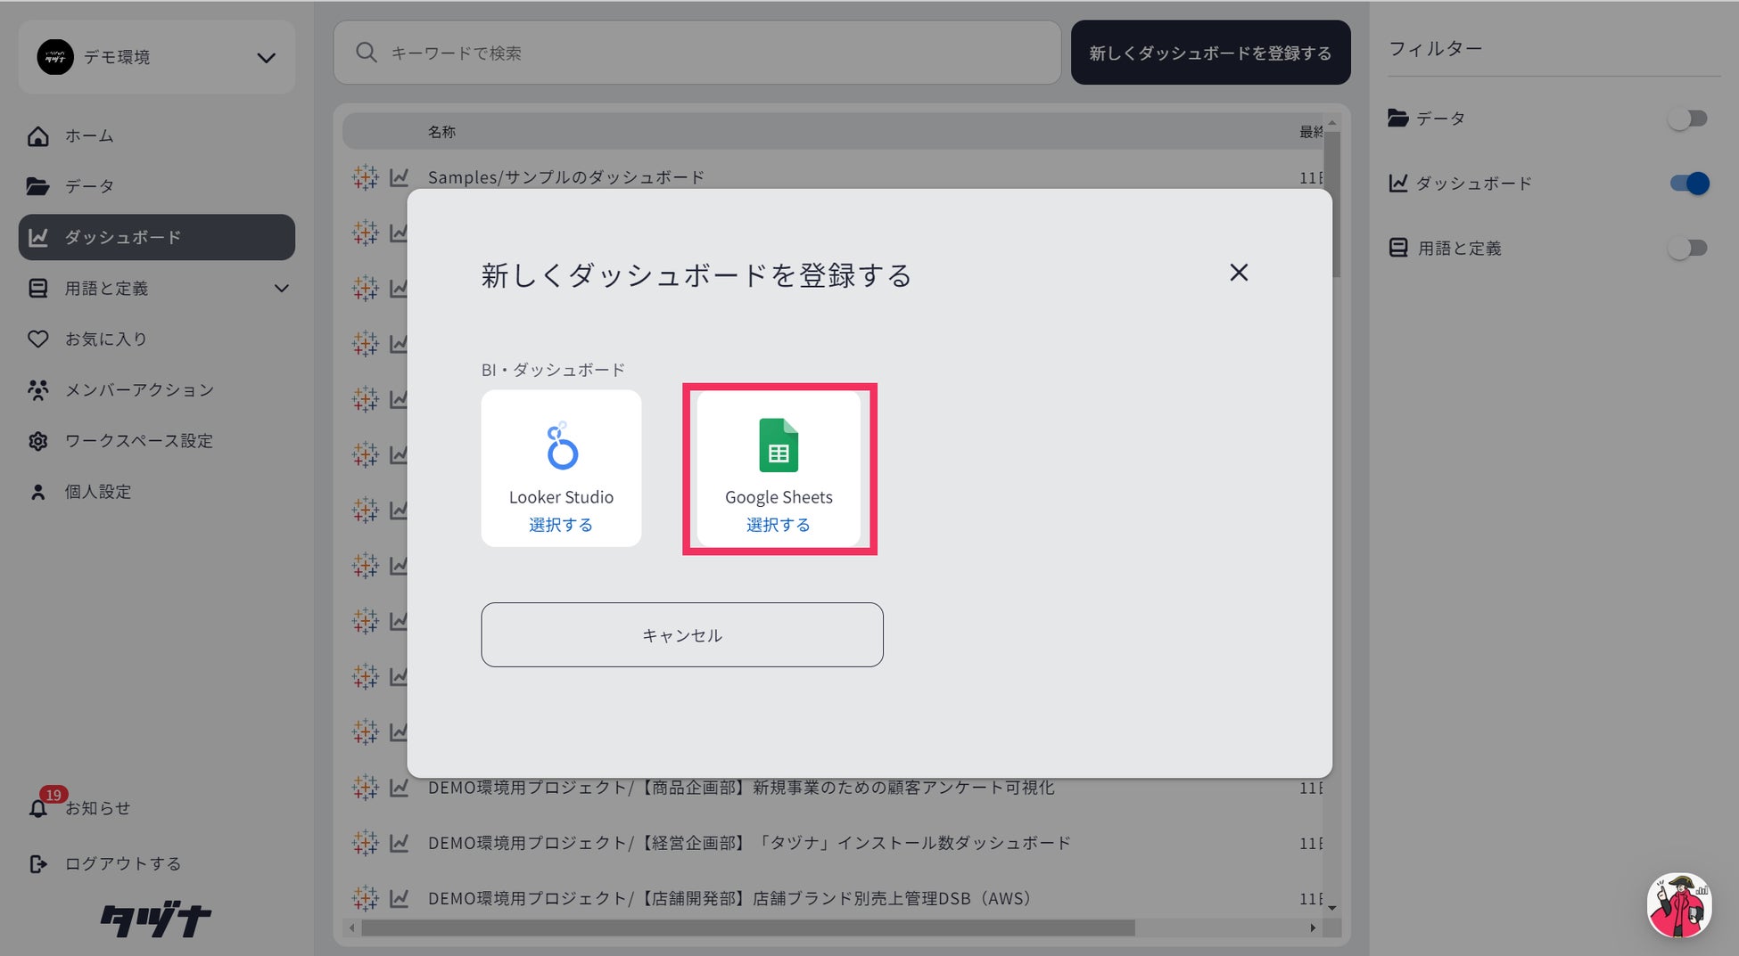Toggle the 用語と定義 filter switch
Viewport: 1739px width, 956px height.
1688,248
